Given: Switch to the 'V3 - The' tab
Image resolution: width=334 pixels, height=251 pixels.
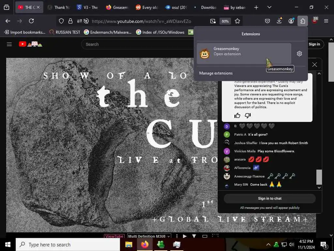Looking at the screenshot, I should pyautogui.click(x=88, y=8).
